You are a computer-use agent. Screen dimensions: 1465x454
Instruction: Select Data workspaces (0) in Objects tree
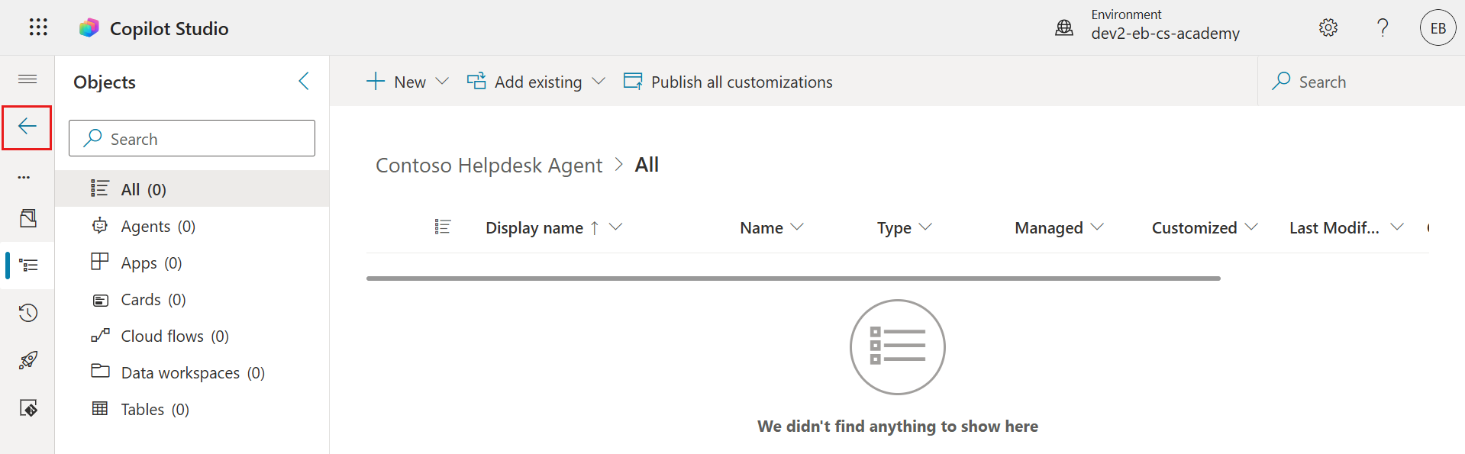pyautogui.click(x=192, y=373)
